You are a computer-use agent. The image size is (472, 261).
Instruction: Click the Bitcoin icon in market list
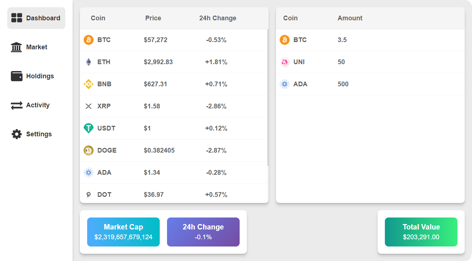click(x=89, y=40)
